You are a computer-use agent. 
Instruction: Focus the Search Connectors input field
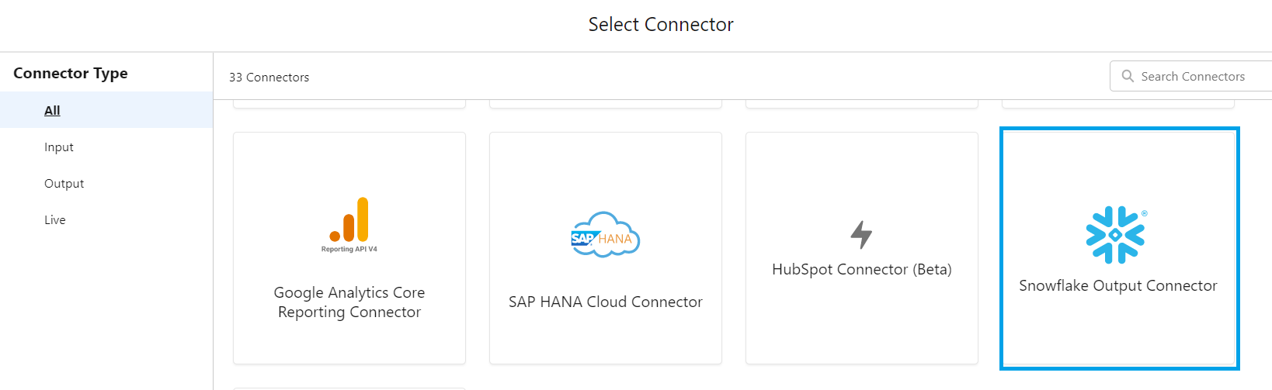[x=1200, y=76]
